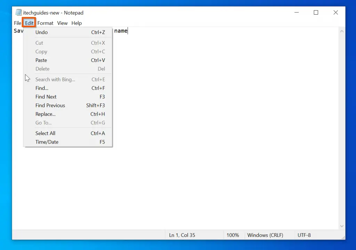Viewport: 356px width, 250px height.
Task: Click the Notepad title bar icon
Action: point(19,12)
